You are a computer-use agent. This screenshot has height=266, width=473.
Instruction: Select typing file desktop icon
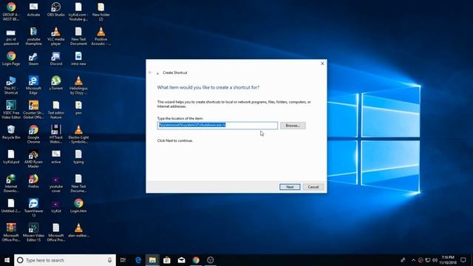pyautogui.click(x=78, y=157)
